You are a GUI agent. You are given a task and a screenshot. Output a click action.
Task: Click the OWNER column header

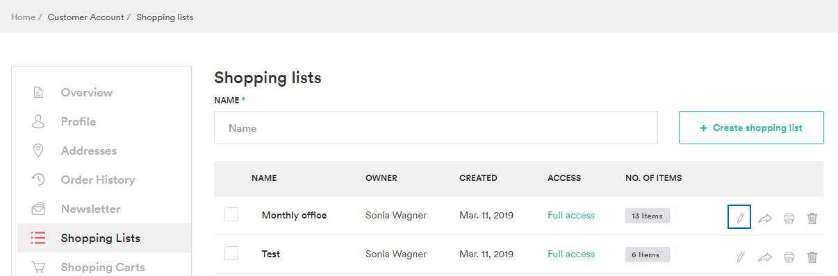click(381, 178)
